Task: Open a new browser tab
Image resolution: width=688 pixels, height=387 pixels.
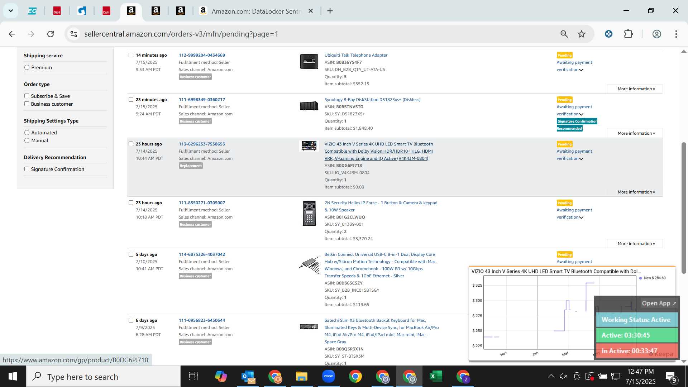Action: [330, 11]
